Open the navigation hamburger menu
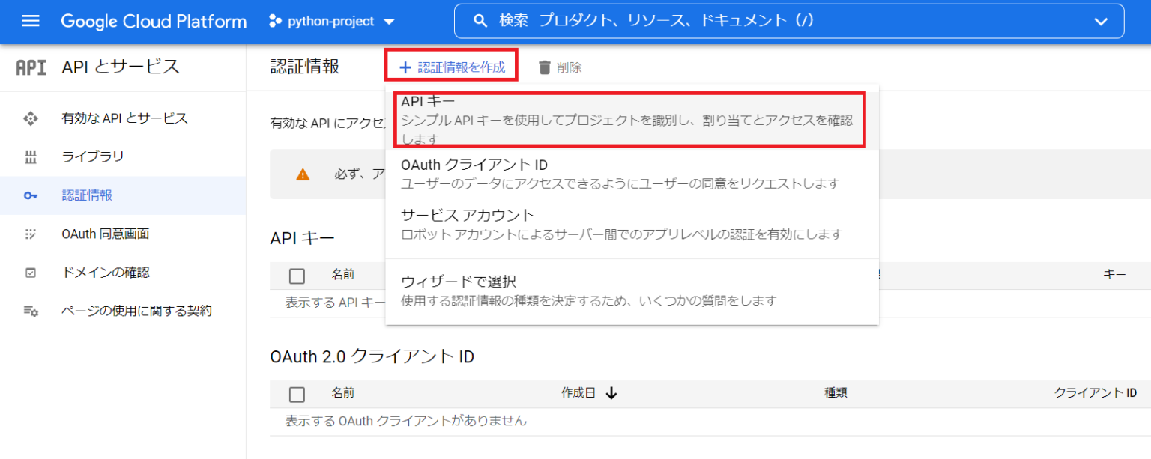 pyautogui.click(x=30, y=21)
